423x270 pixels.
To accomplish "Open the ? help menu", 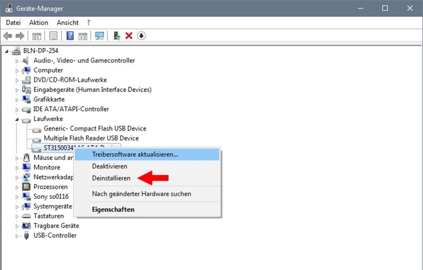I will coord(88,23).
